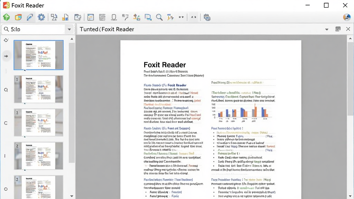The height and width of the screenshot is (199, 354).
Task: Select the highlighted first page thumbnail
Action: (x=39, y=55)
